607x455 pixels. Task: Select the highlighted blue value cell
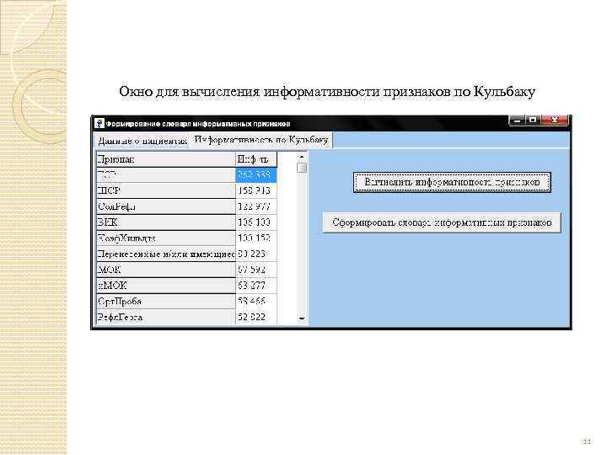[256, 175]
